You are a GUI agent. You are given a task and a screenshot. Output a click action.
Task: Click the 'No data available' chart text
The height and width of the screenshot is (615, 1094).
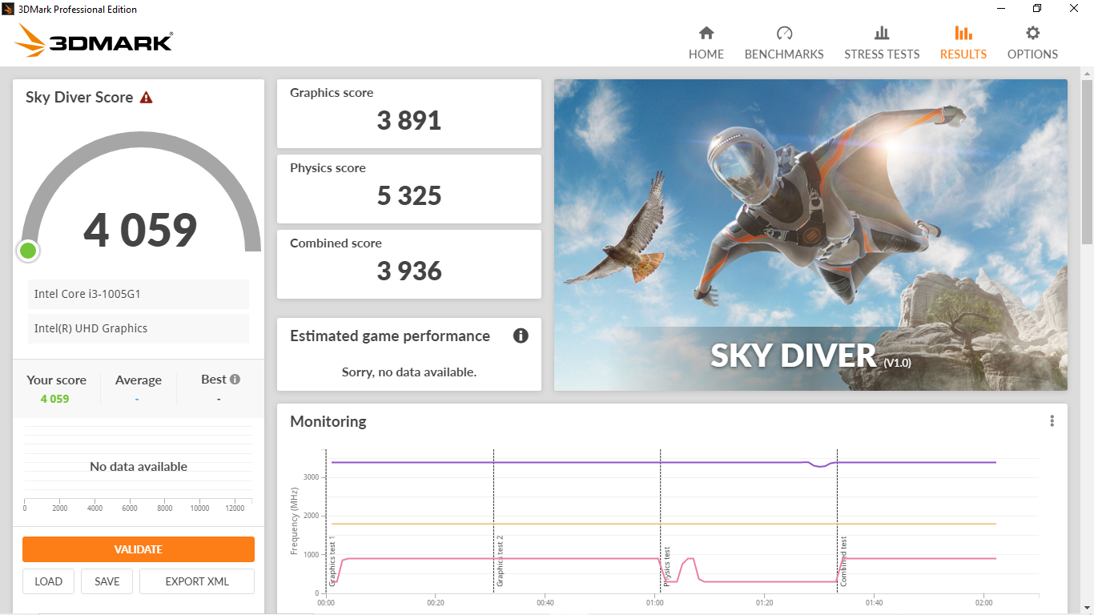click(x=139, y=467)
